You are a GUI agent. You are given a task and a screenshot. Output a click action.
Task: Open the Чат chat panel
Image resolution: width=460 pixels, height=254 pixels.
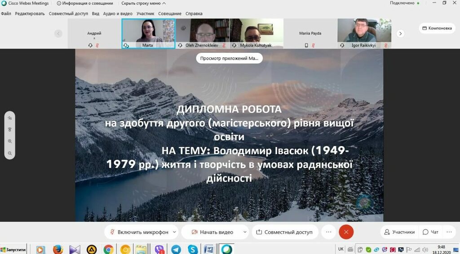[431, 232]
